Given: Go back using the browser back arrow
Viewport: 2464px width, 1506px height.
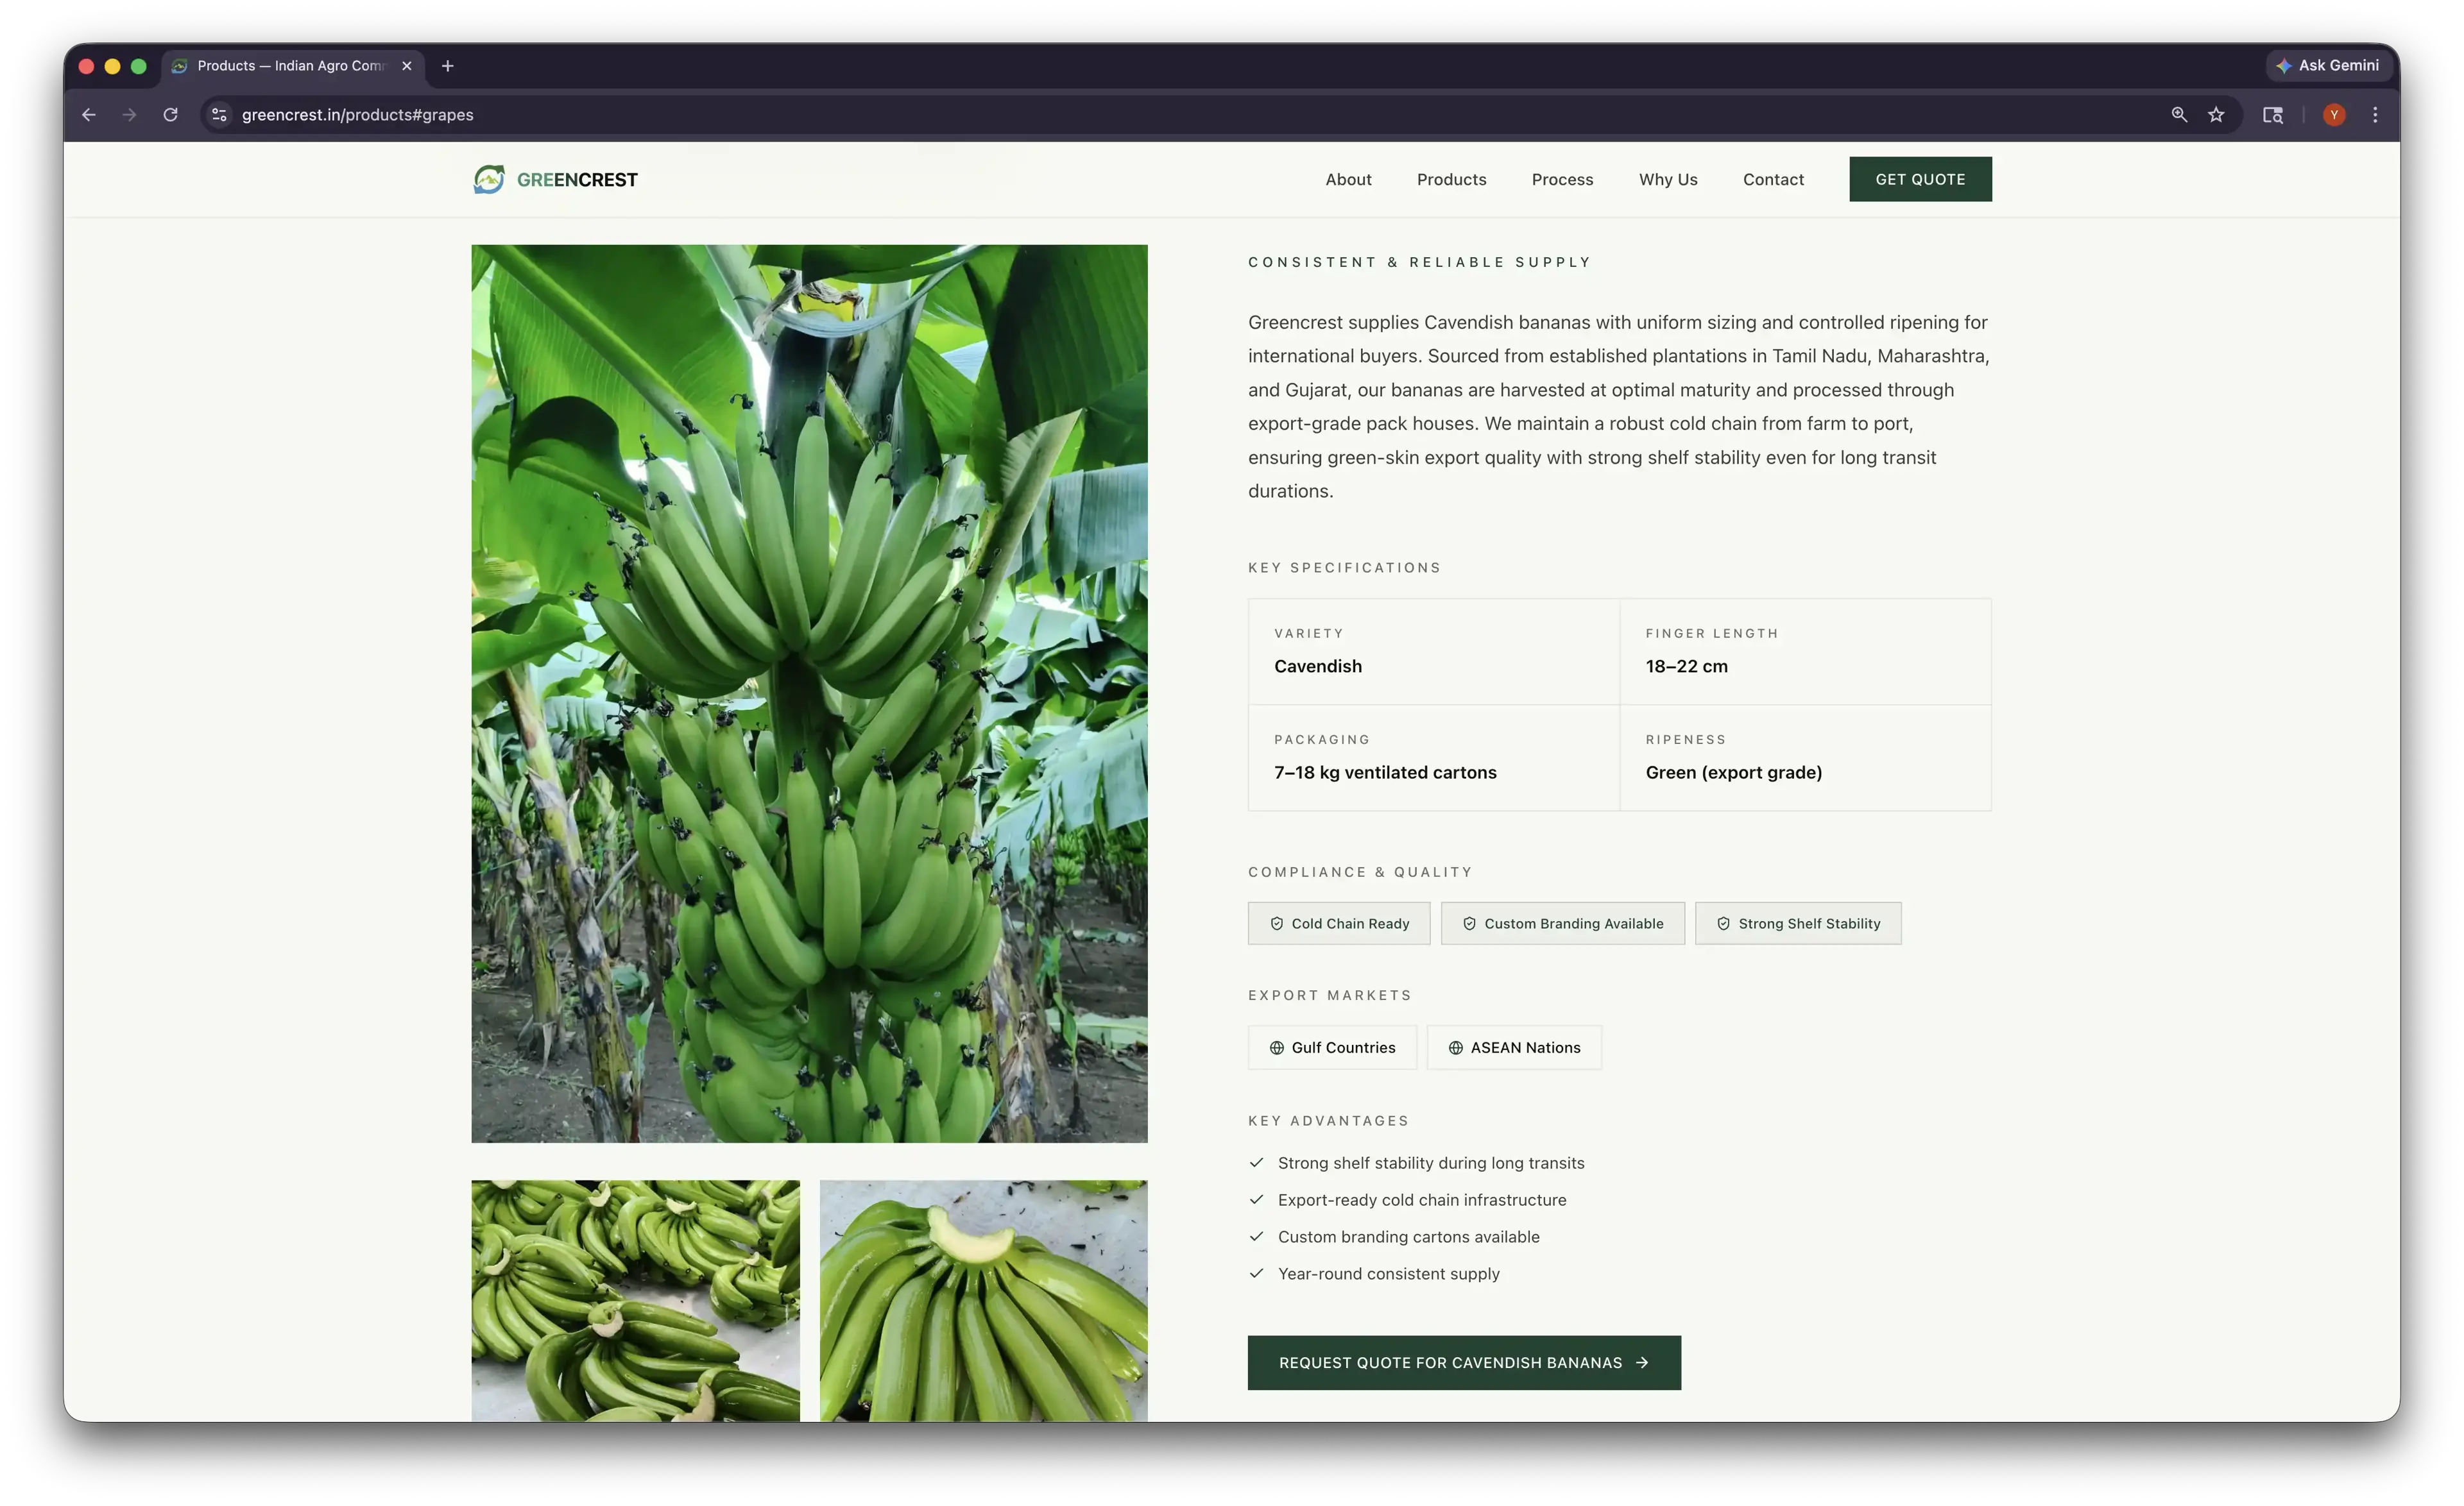Looking at the screenshot, I should click(x=89, y=115).
